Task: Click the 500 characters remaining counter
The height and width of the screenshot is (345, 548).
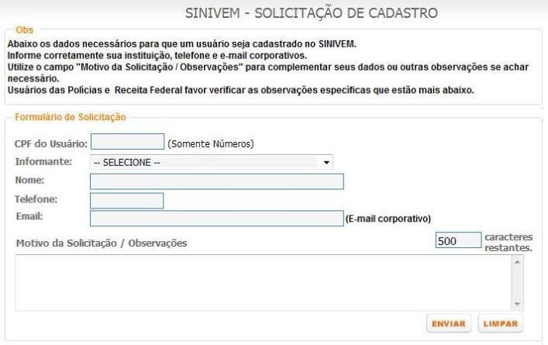Action: [458, 241]
